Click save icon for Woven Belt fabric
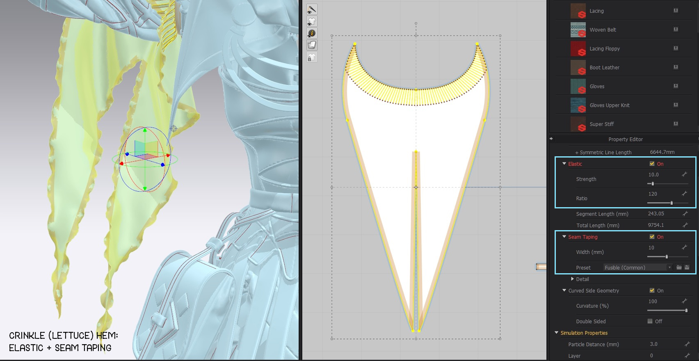Image resolution: width=699 pixels, height=361 pixels. point(676,30)
